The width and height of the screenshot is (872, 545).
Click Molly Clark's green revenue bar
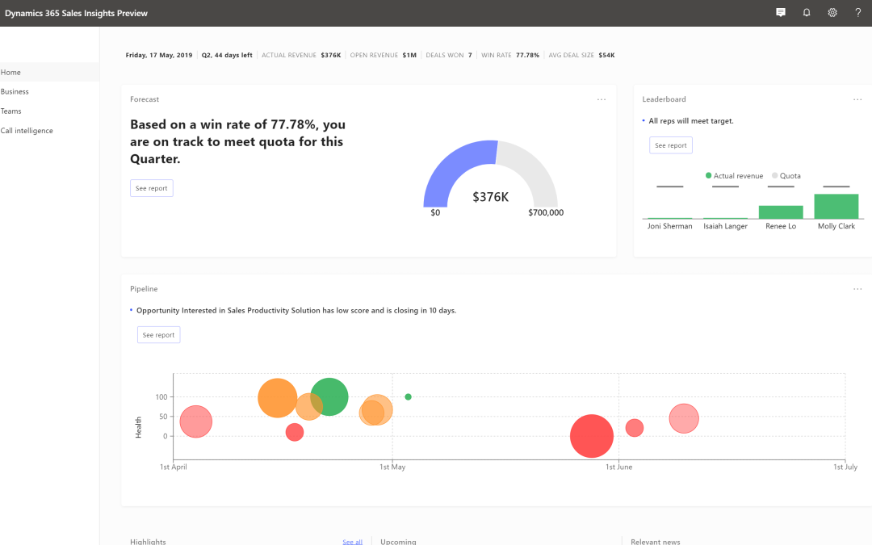pos(836,207)
